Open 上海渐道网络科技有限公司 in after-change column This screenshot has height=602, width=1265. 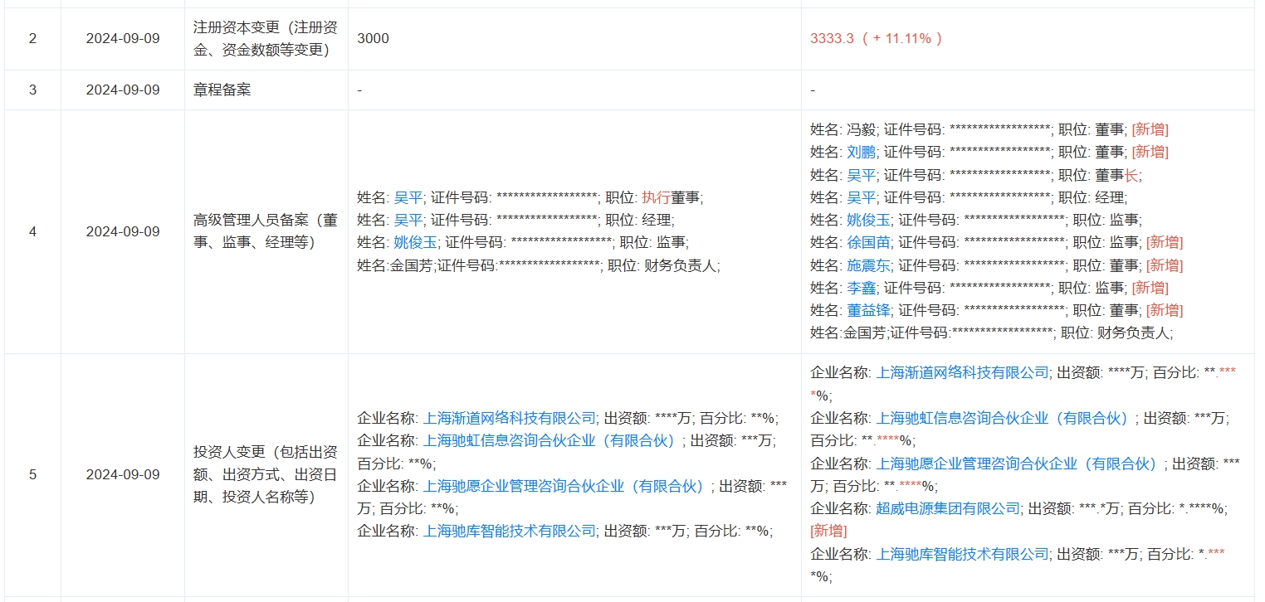[x=963, y=373]
